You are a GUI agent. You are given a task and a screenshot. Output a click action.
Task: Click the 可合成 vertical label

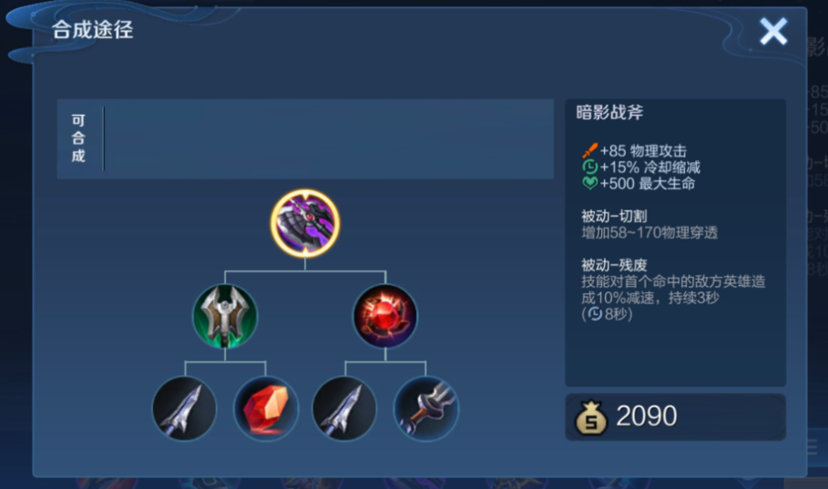78,138
